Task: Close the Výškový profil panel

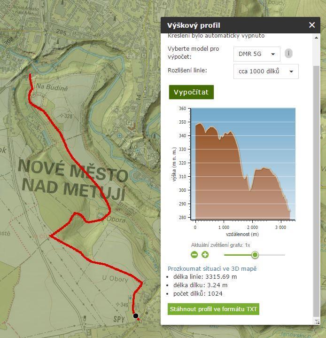Action: pos(312,25)
